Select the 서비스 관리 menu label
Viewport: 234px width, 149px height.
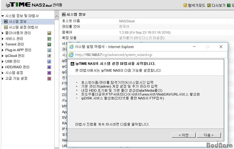tap(14, 39)
